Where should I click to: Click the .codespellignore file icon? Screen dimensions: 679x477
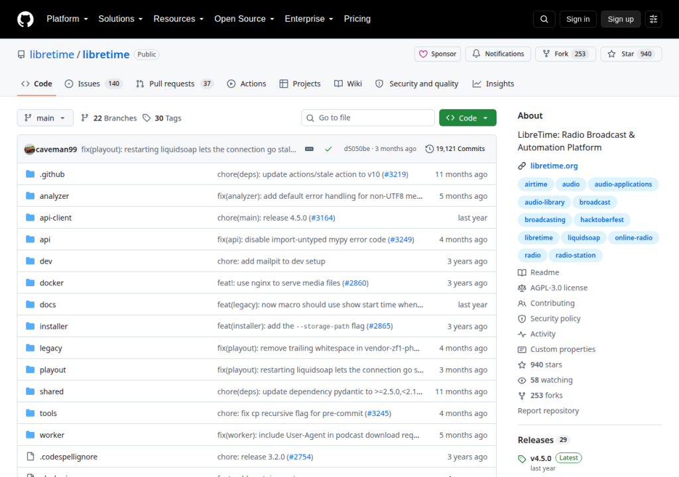30,456
